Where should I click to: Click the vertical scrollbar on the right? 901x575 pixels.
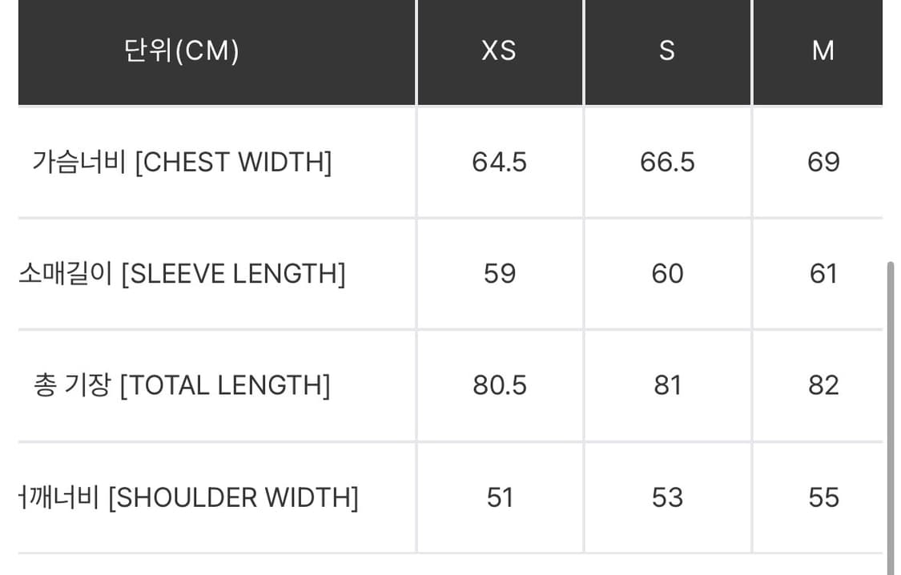pyautogui.click(x=891, y=416)
